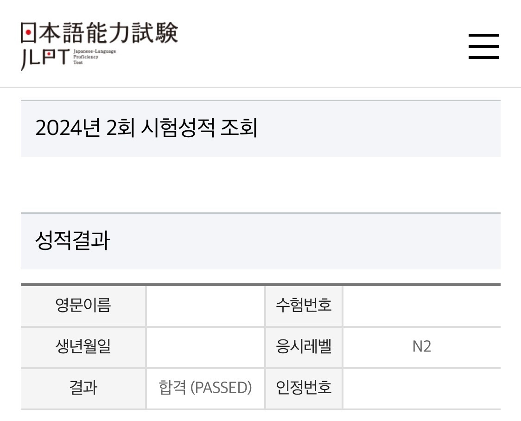Click the JLPT letters in the logo
The width and height of the screenshot is (521, 421).
click(45, 58)
